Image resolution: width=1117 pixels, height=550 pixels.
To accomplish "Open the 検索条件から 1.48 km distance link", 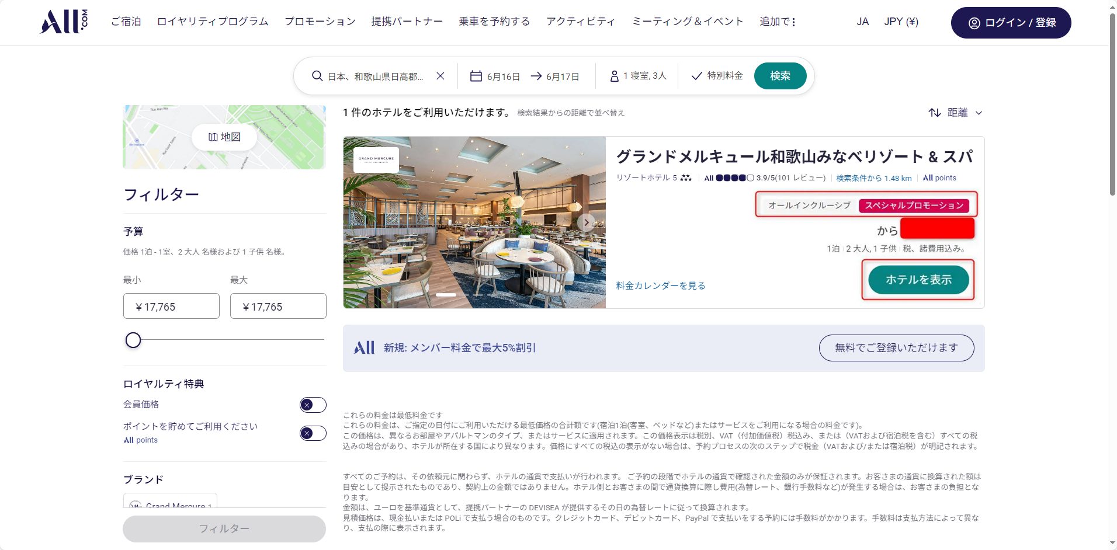I will 874,178.
